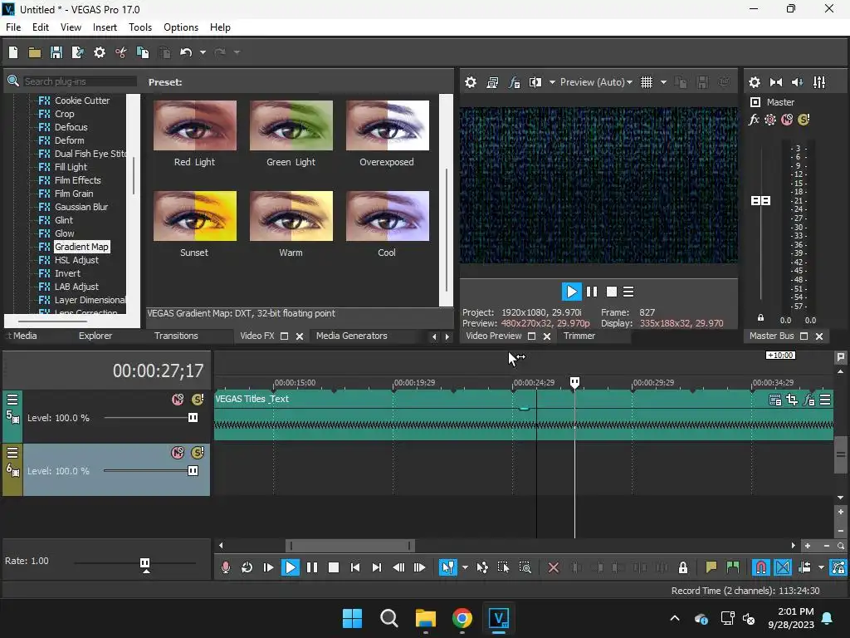Stop the Video Preview playback

[x=612, y=292]
